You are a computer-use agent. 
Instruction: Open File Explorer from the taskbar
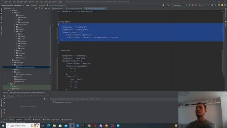coord(54,126)
